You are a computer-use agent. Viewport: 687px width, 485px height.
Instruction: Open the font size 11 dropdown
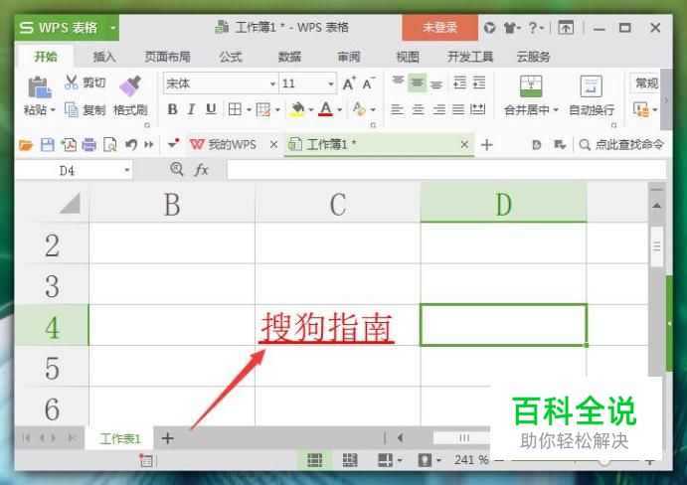331,83
